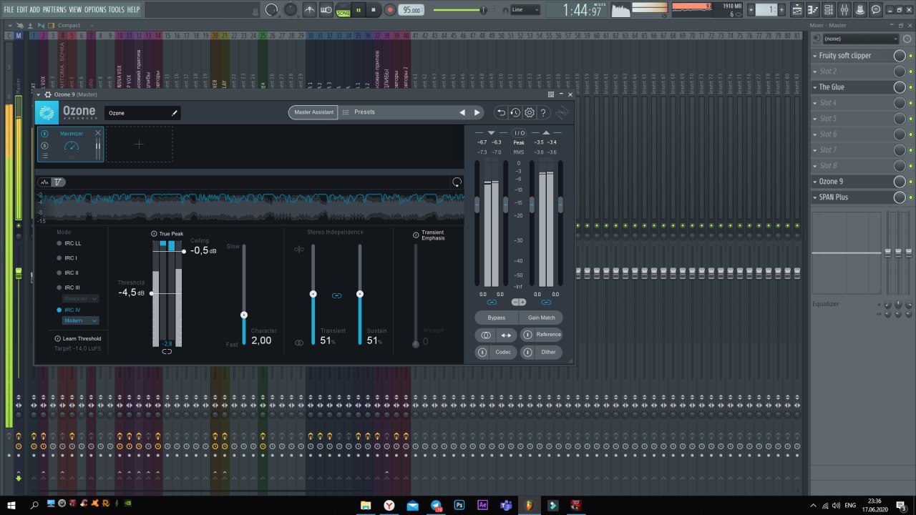The width and height of the screenshot is (916, 515).
Task: Enable the Transient Emphasis power toggle
Action: (416, 235)
